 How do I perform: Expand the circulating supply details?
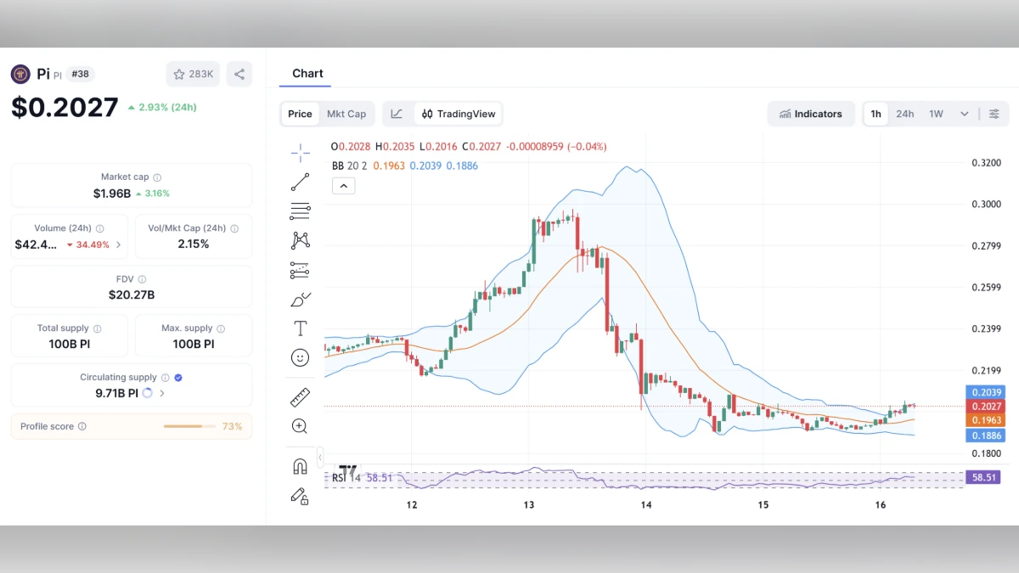click(x=161, y=393)
